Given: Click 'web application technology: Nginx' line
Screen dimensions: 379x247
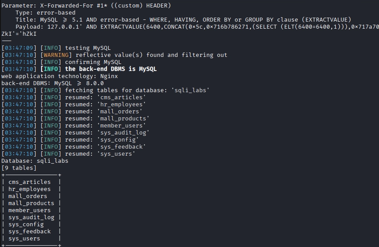Looking at the screenshot, I should (60, 76).
